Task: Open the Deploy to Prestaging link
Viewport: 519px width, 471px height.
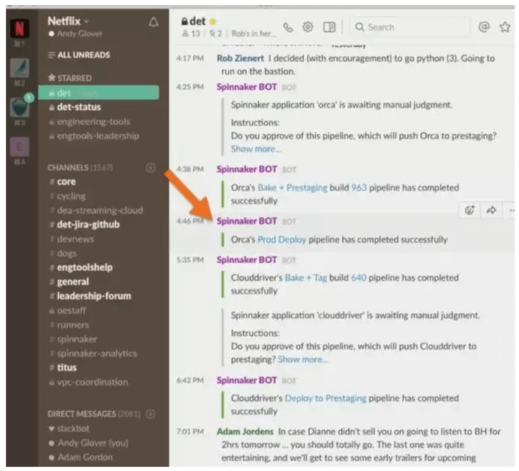Action: coord(325,398)
